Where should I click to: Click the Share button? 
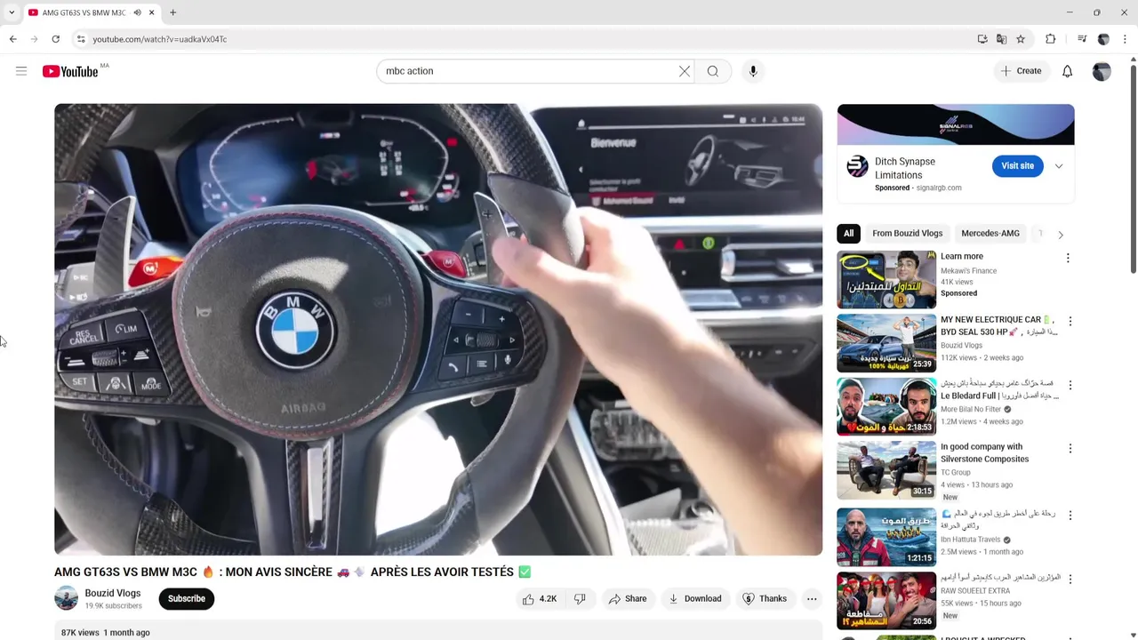point(628,599)
